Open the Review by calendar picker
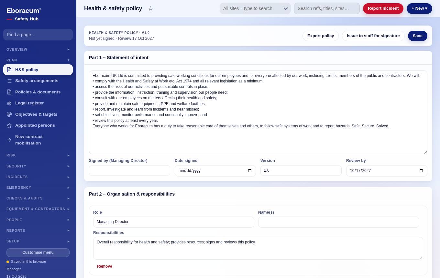 pos(421,171)
